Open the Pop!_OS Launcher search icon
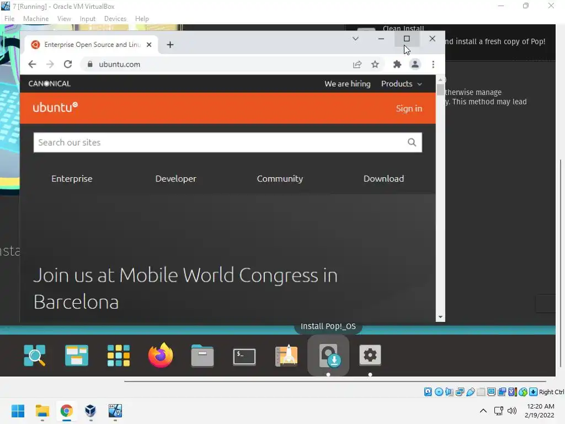The image size is (565, 424). [35, 356]
